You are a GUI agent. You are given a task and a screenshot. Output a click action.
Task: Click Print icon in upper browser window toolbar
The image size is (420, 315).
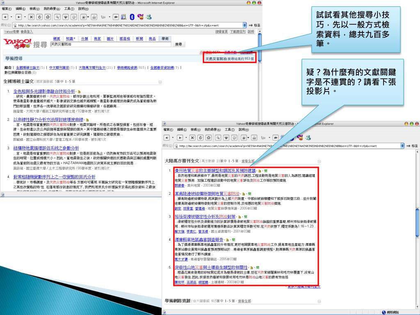(94, 17)
